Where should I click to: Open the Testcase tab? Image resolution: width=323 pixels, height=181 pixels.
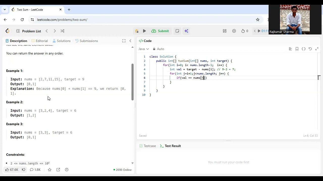tap(147, 146)
